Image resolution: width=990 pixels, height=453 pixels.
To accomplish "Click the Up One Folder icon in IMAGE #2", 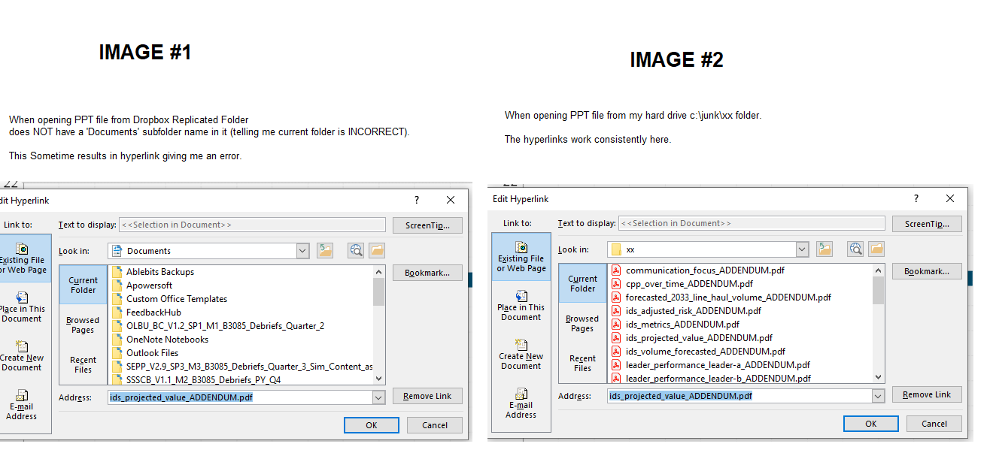I will [824, 248].
